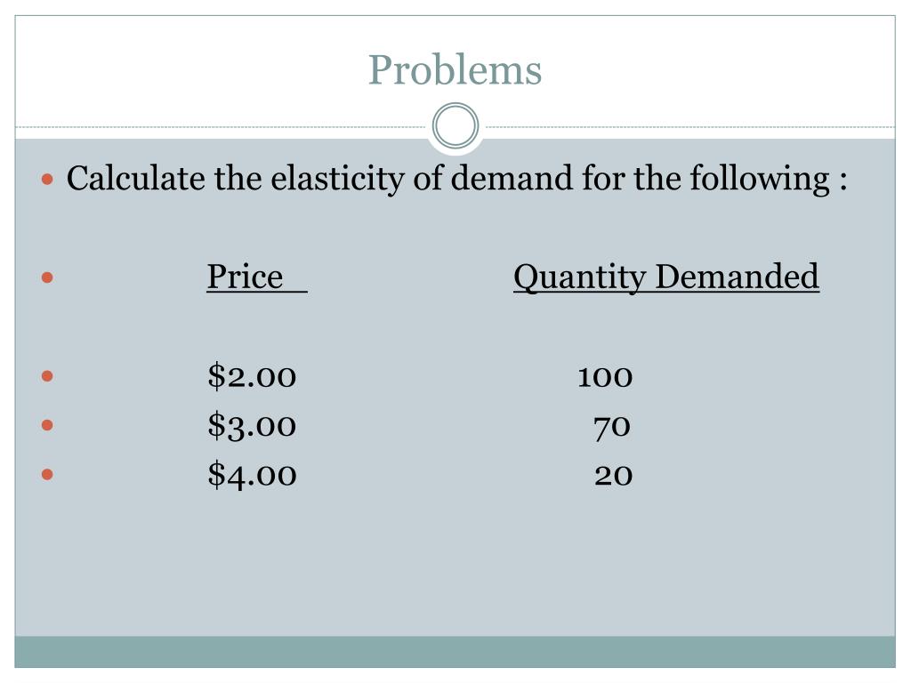Click the underlined 'Quantity Demanded' heading
The image size is (911, 683).
click(x=666, y=277)
